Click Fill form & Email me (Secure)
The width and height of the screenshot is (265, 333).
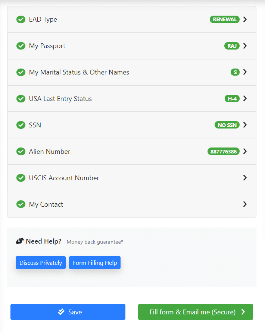pos(195,312)
